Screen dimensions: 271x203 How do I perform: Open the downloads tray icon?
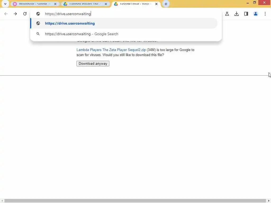pos(237,14)
